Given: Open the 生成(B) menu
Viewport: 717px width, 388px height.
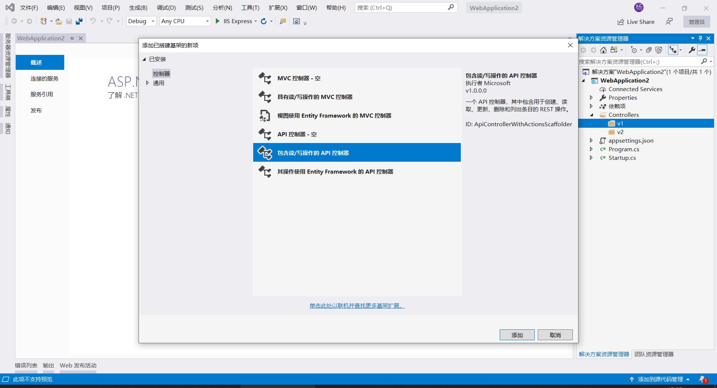Looking at the screenshot, I should click(x=138, y=7).
